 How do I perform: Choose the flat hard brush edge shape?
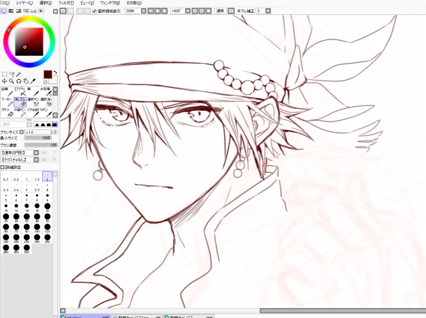[x=54, y=124]
